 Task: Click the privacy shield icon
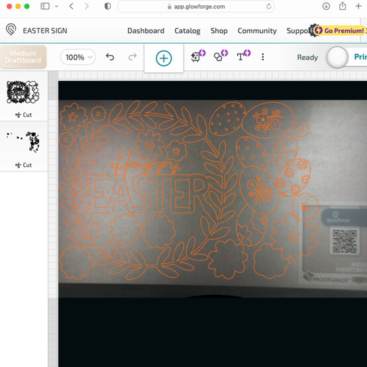107,7
